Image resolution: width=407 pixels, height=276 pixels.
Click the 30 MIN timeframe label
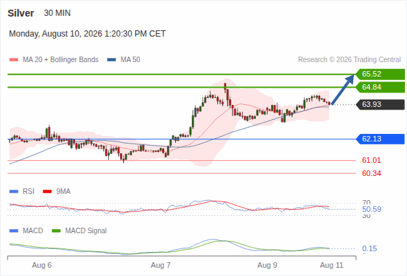click(x=57, y=13)
